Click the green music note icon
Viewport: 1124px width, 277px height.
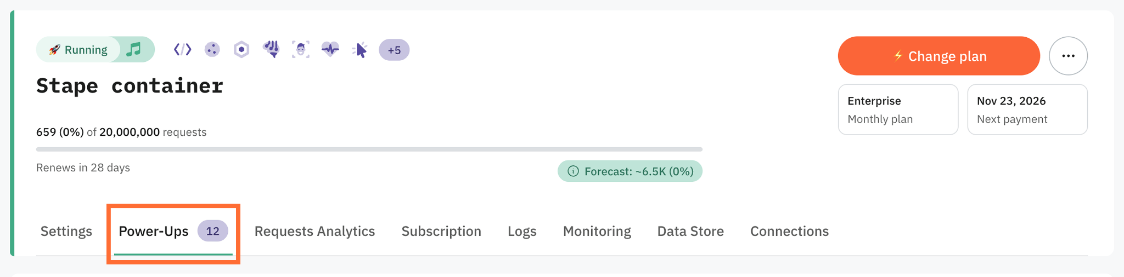point(134,49)
